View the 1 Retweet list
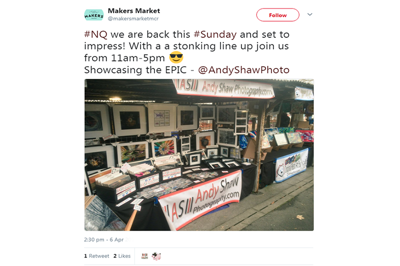 pos(96,256)
